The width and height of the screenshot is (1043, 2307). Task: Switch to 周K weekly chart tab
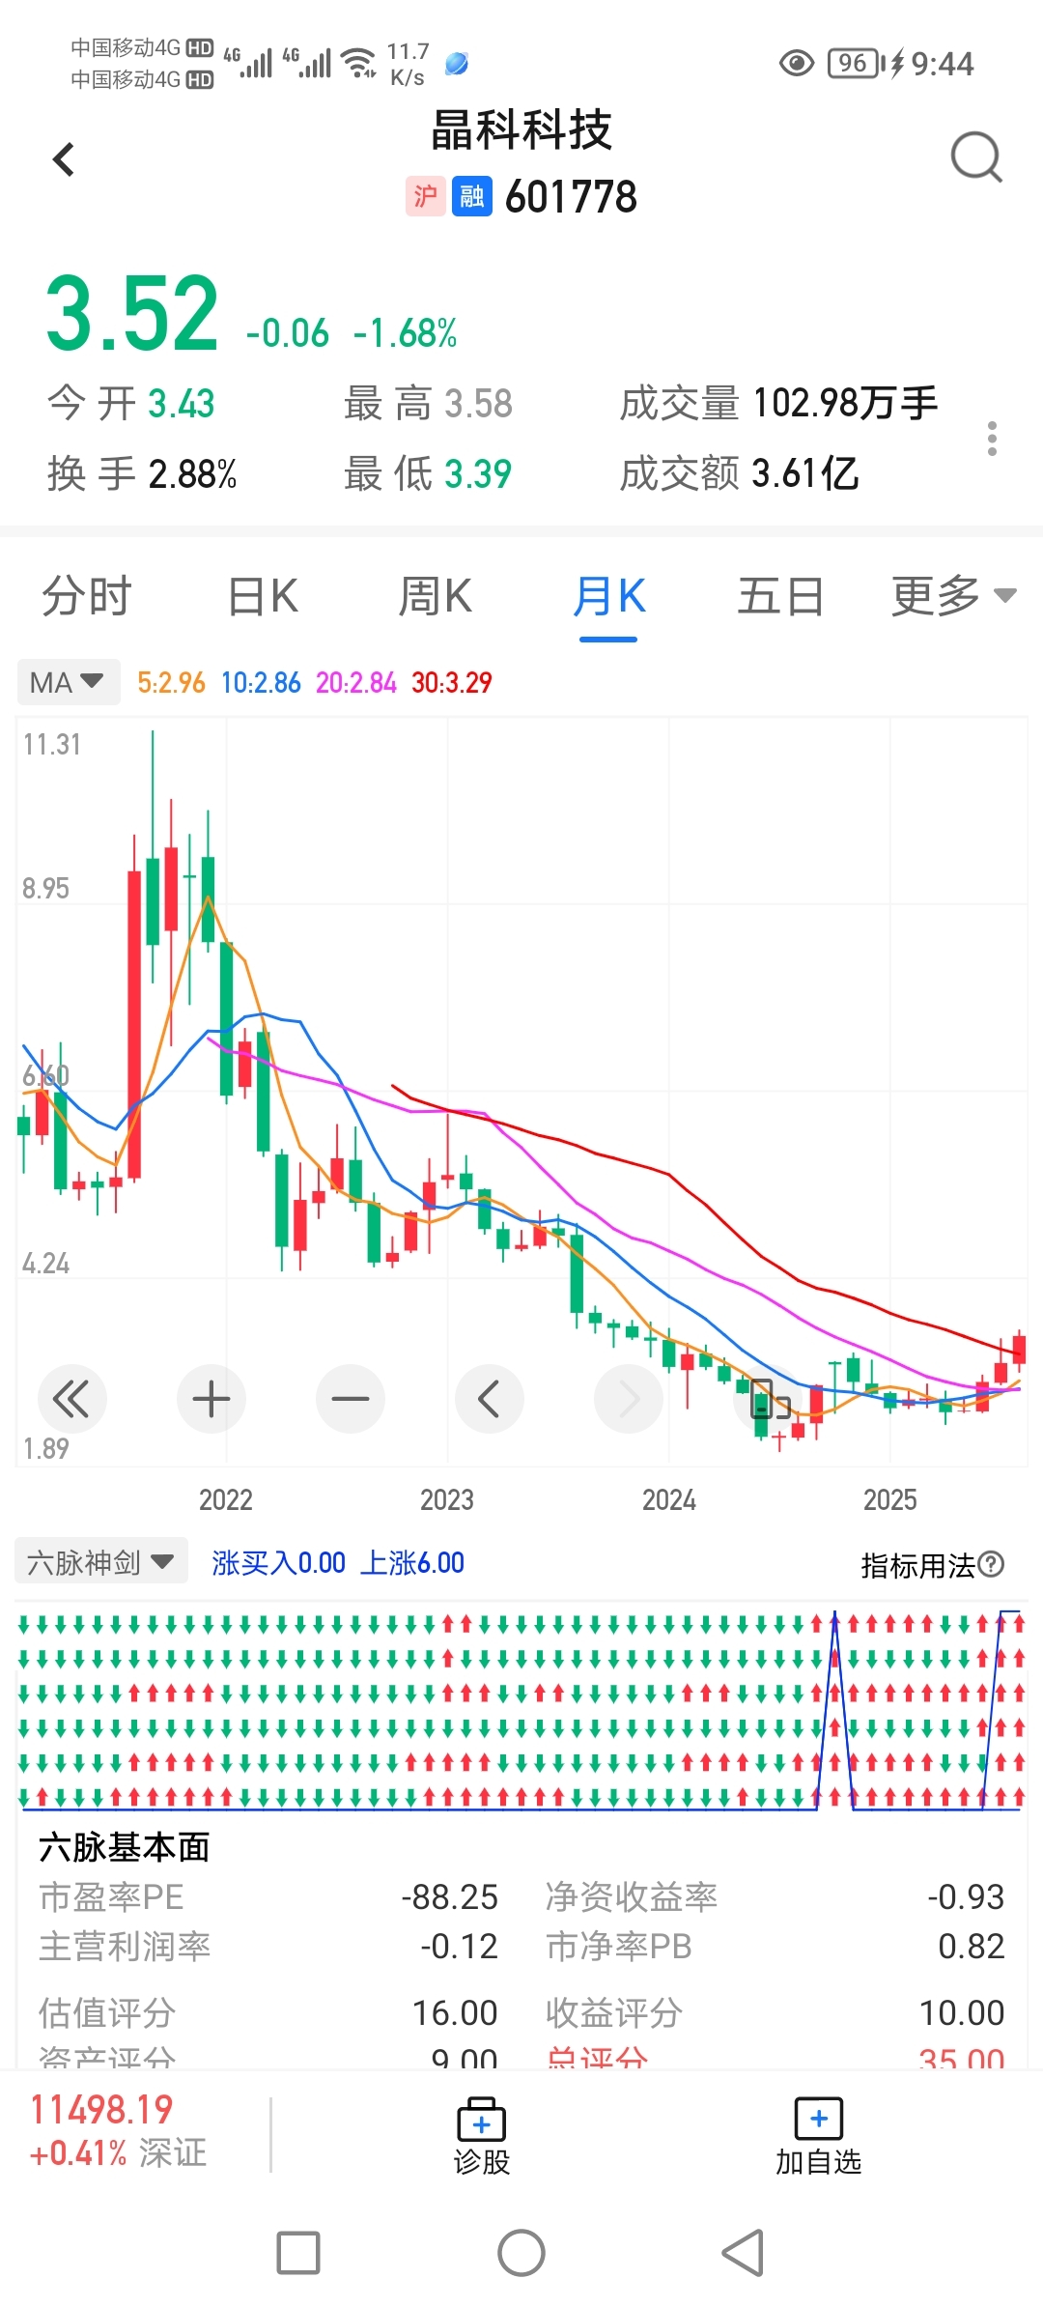coord(436,596)
